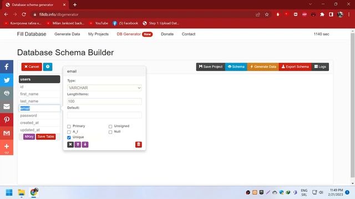Open Generate Data nav item
Viewport: 355px width, 199px height.
pyautogui.click(x=67, y=34)
